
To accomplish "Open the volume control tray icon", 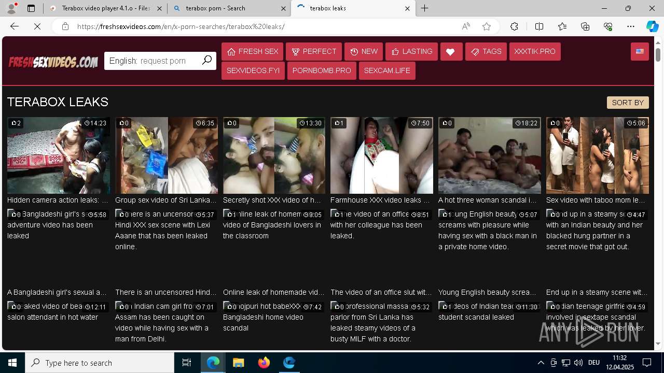I will [578, 363].
